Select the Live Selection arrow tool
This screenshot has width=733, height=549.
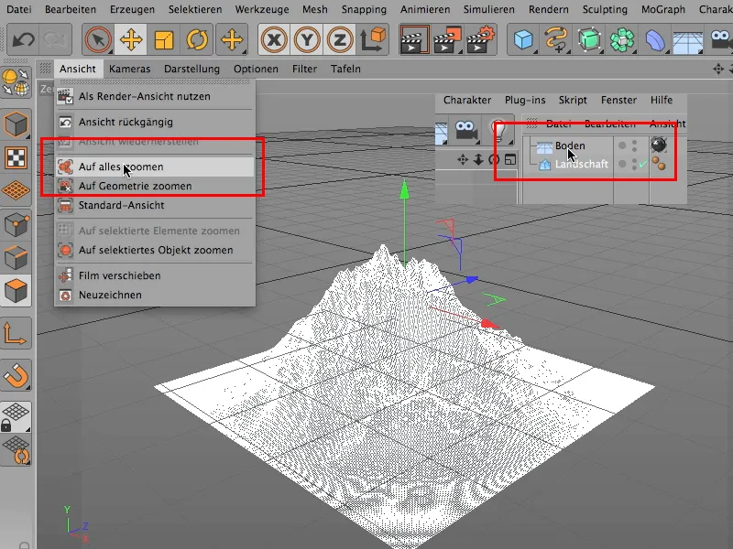(x=98, y=39)
